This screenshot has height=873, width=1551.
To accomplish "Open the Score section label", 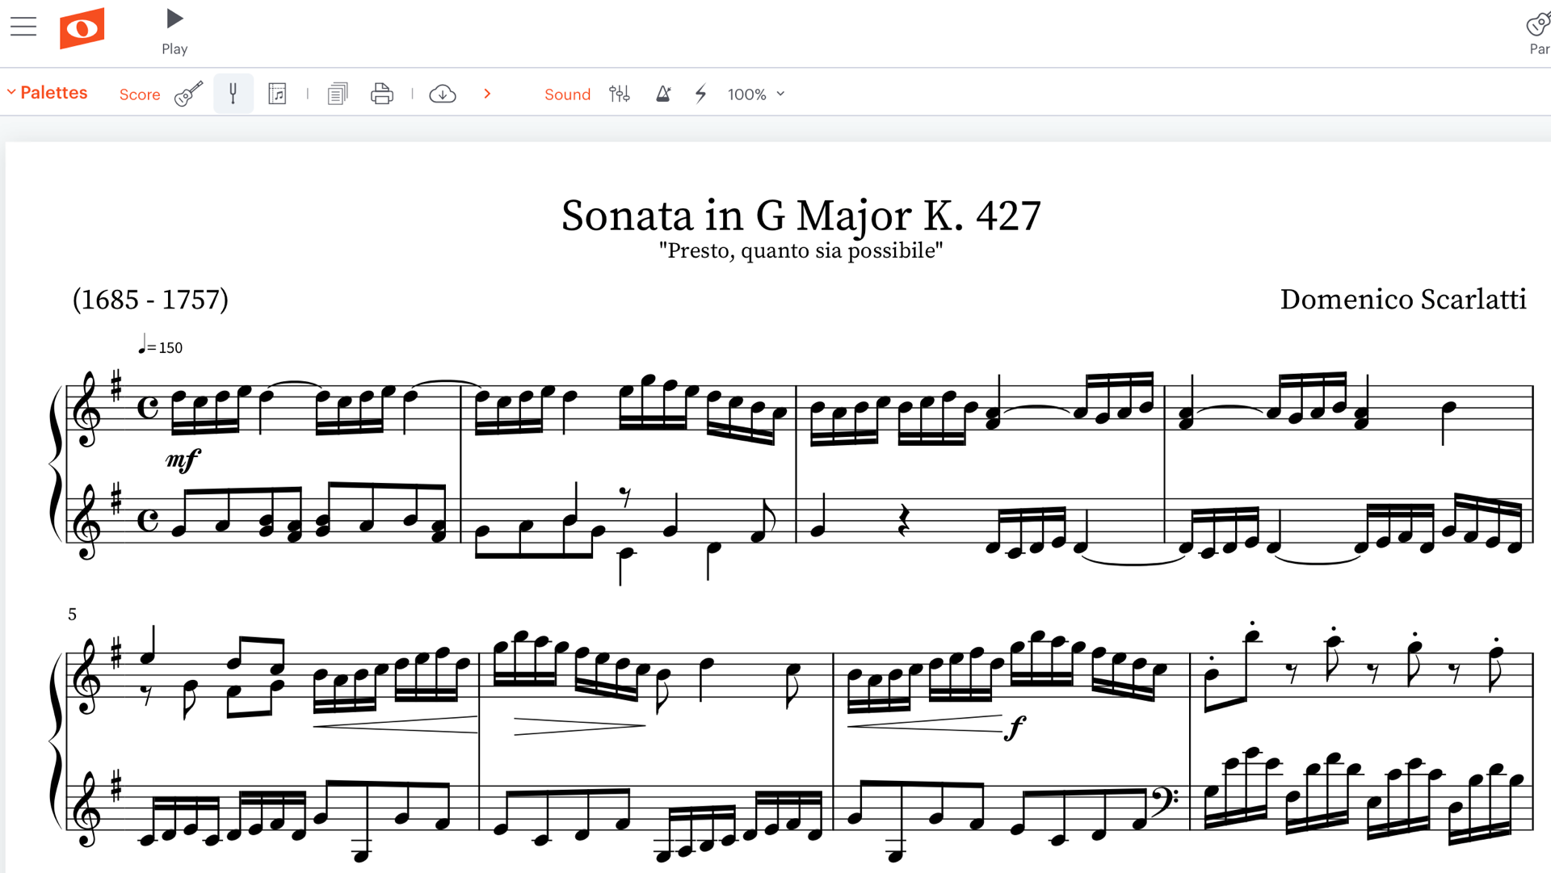I will (x=140, y=94).
